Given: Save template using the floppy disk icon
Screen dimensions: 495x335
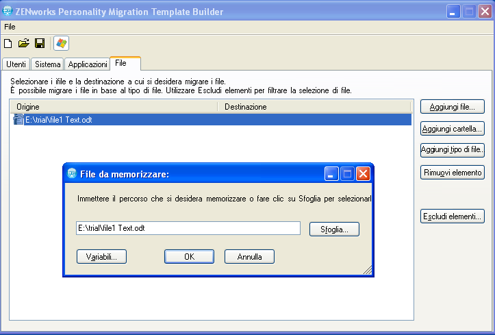Looking at the screenshot, I should (x=40, y=43).
